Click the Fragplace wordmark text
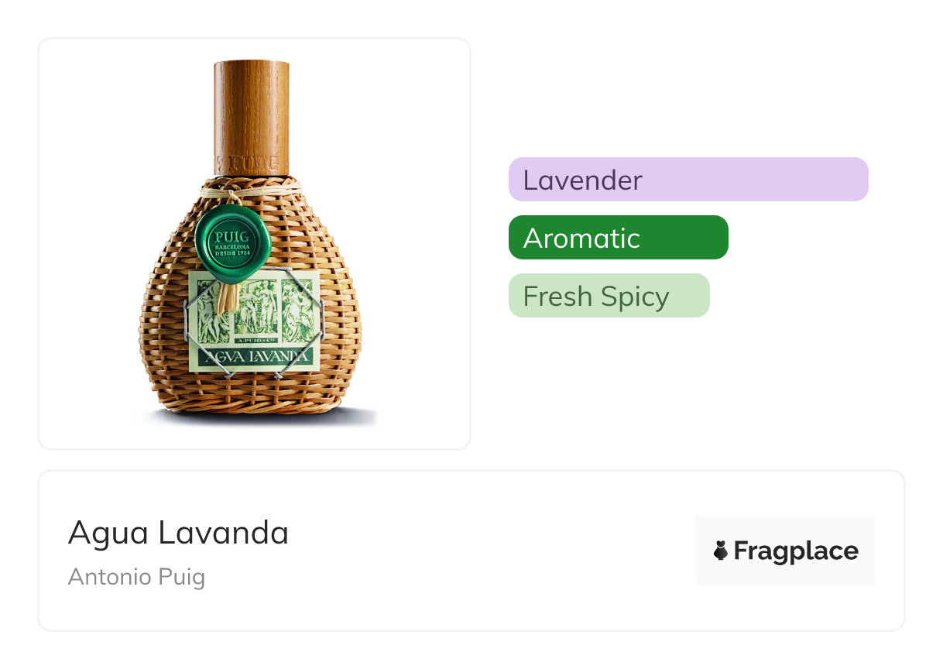The height and width of the screenshot is (669, 943). (796, 551)
